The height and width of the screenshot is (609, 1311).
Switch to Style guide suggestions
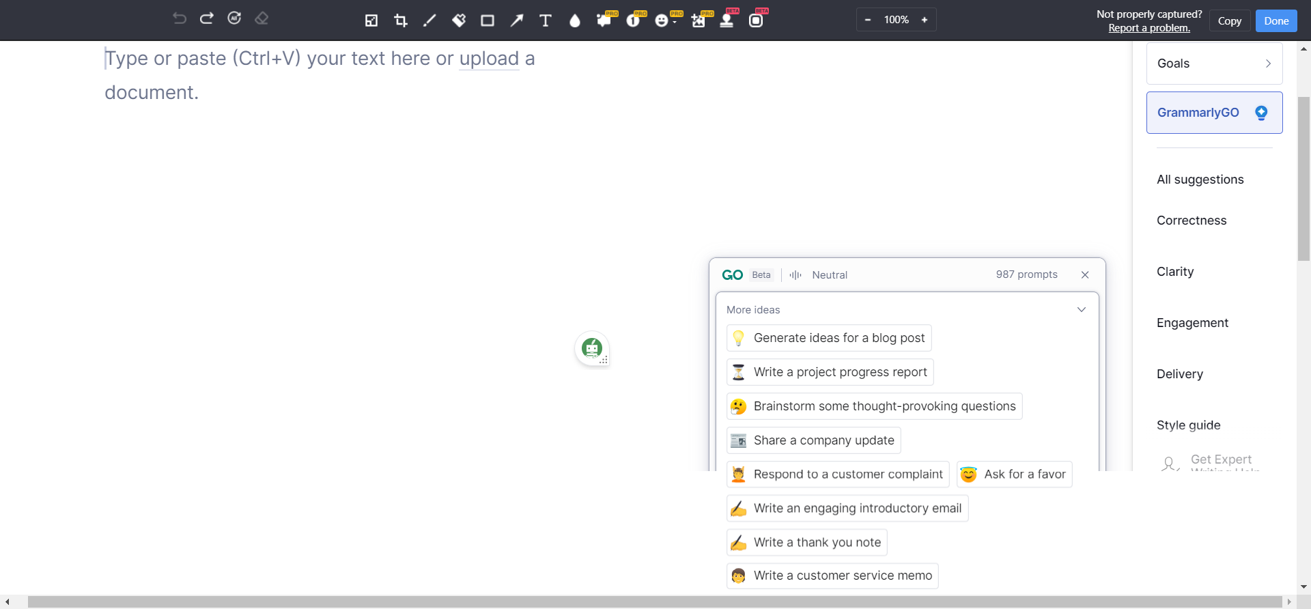(x=1189, y=425)
